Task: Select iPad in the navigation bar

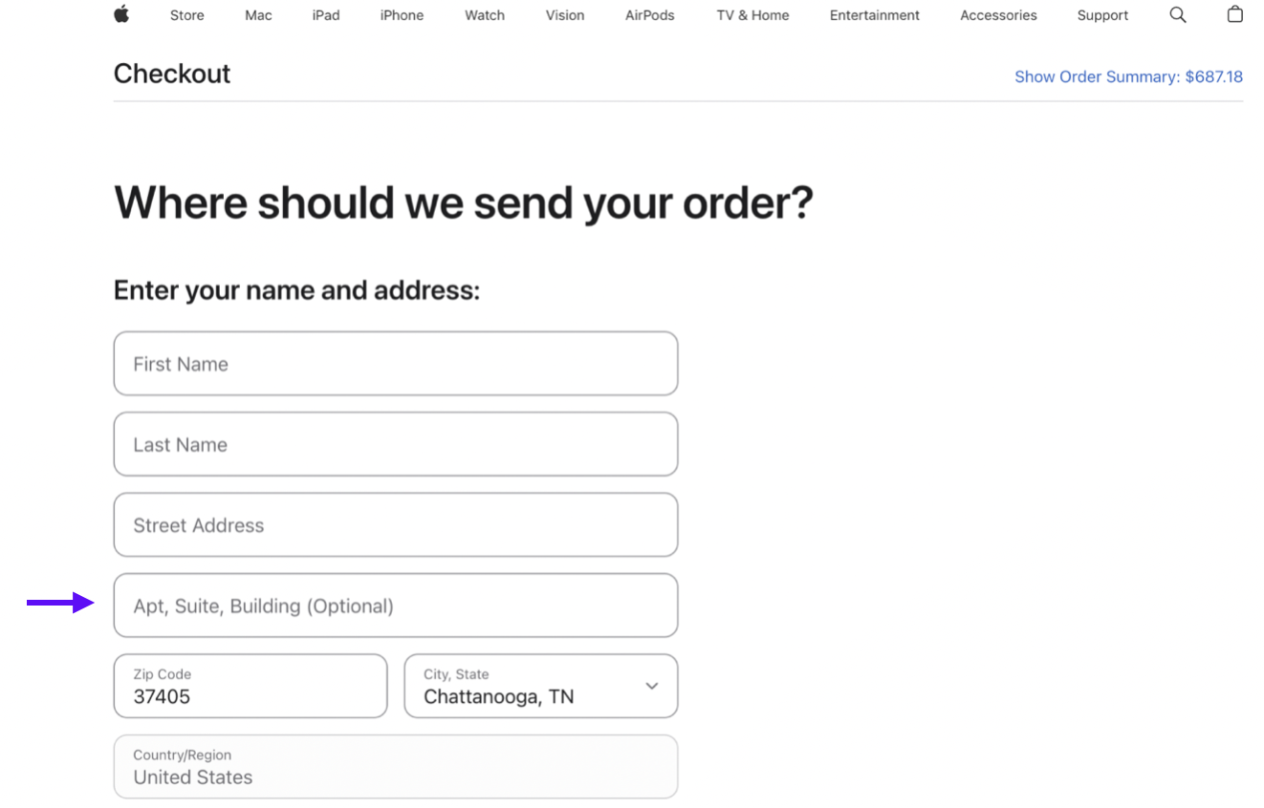Action: click(x=326, y=15)
